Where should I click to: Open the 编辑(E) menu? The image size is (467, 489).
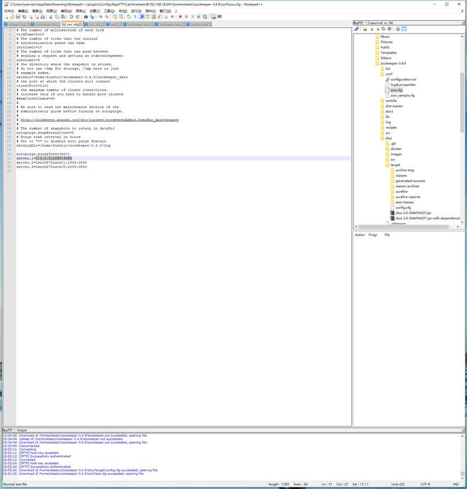tap(23, 11)
